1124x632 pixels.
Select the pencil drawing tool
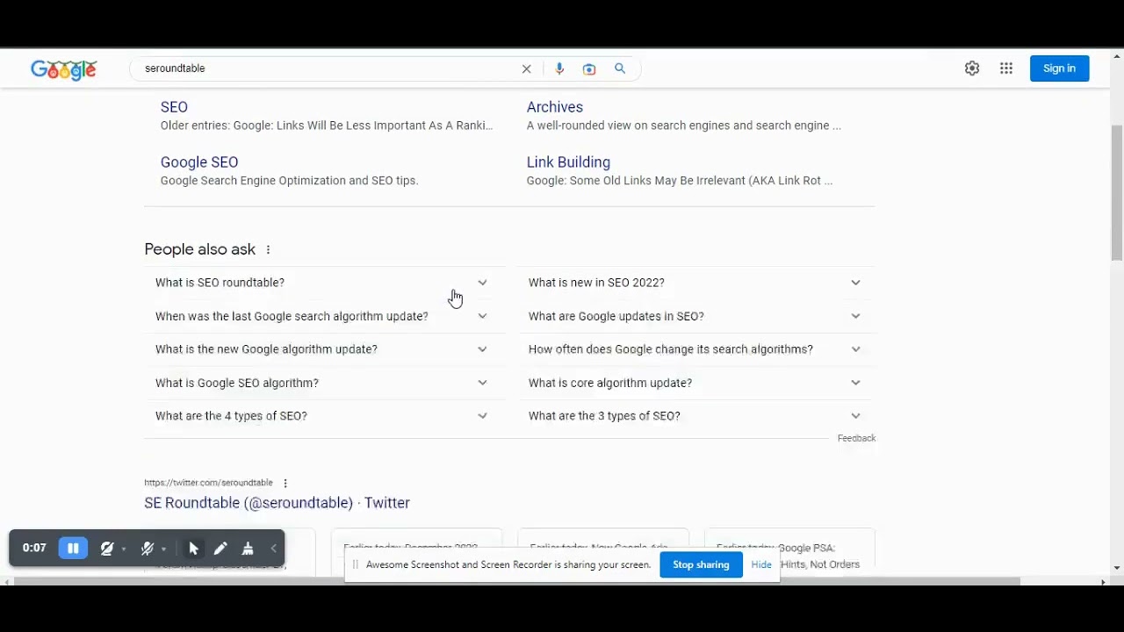[x=220, y=549]
